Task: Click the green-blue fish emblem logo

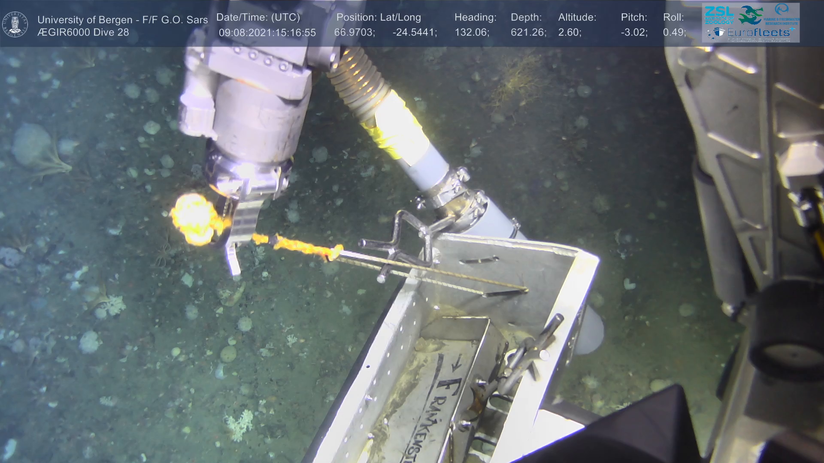Action: [751, 15]
